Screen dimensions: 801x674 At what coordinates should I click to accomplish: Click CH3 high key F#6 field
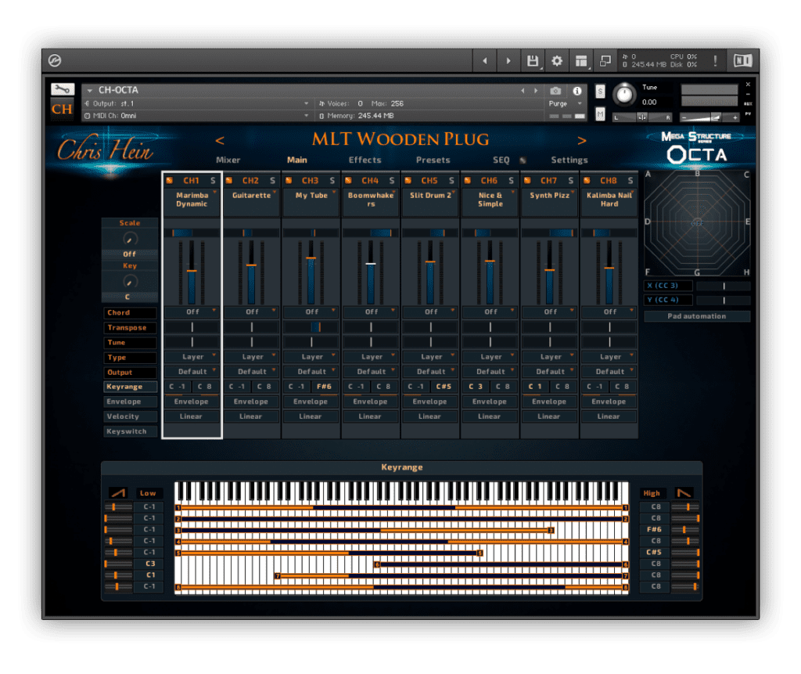[x=325, y=387]
